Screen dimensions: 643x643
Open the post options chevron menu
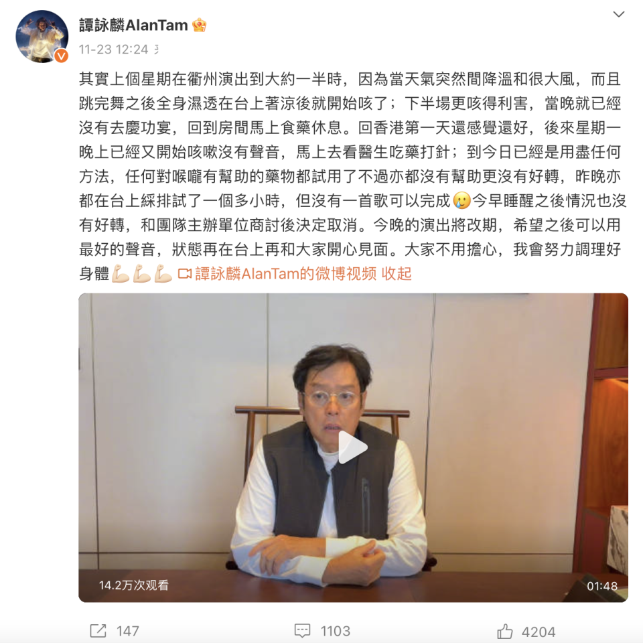pos(618,14)
